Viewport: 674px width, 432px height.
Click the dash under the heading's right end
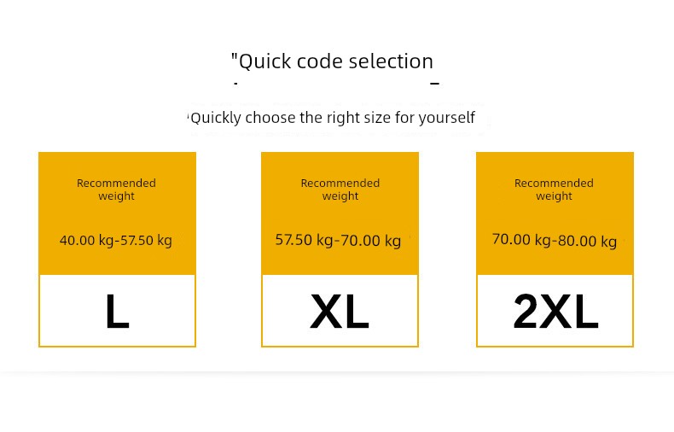[x=434, y=84]
